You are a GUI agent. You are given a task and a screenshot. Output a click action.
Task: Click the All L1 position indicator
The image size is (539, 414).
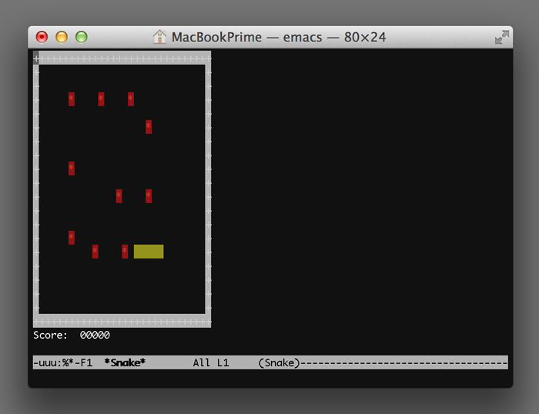tap(211, 362)
